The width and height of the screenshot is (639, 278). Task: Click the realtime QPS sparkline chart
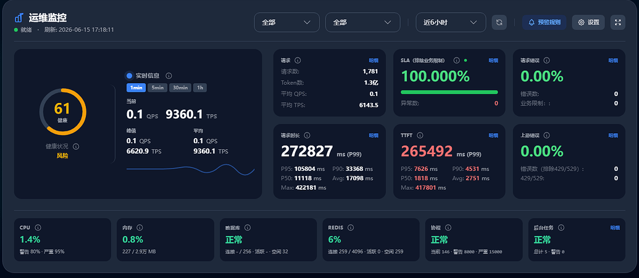pos(190,169)
